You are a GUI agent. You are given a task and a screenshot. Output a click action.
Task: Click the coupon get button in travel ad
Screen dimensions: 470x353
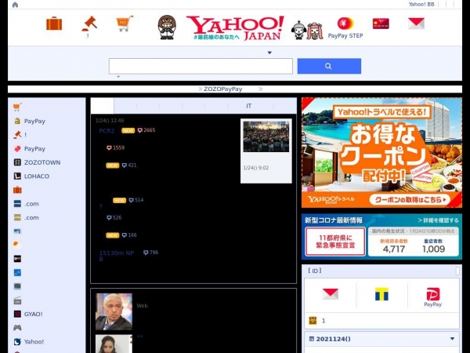pos(410,199)
